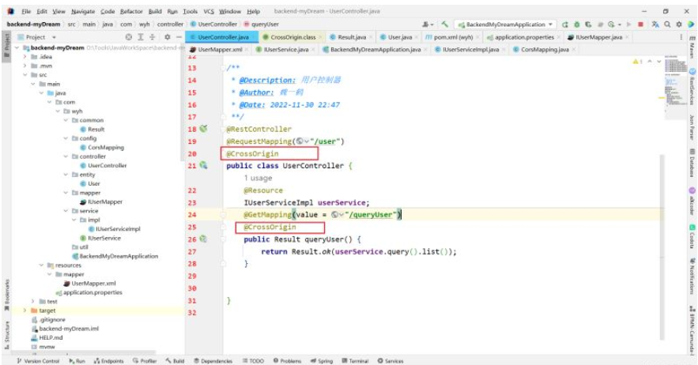Screen dimensions: 698x365
Task: Click the editor warning indicator at top right
Action: (639, 62)
